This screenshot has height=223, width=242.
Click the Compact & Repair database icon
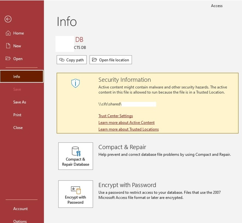click(x=76, y=151)
